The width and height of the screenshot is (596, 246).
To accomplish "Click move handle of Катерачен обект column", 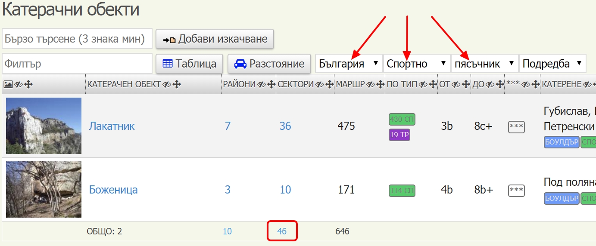I will coord(176,85).
